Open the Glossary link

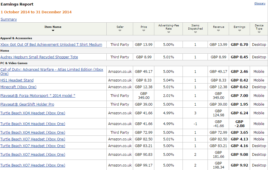click(260, 3)
